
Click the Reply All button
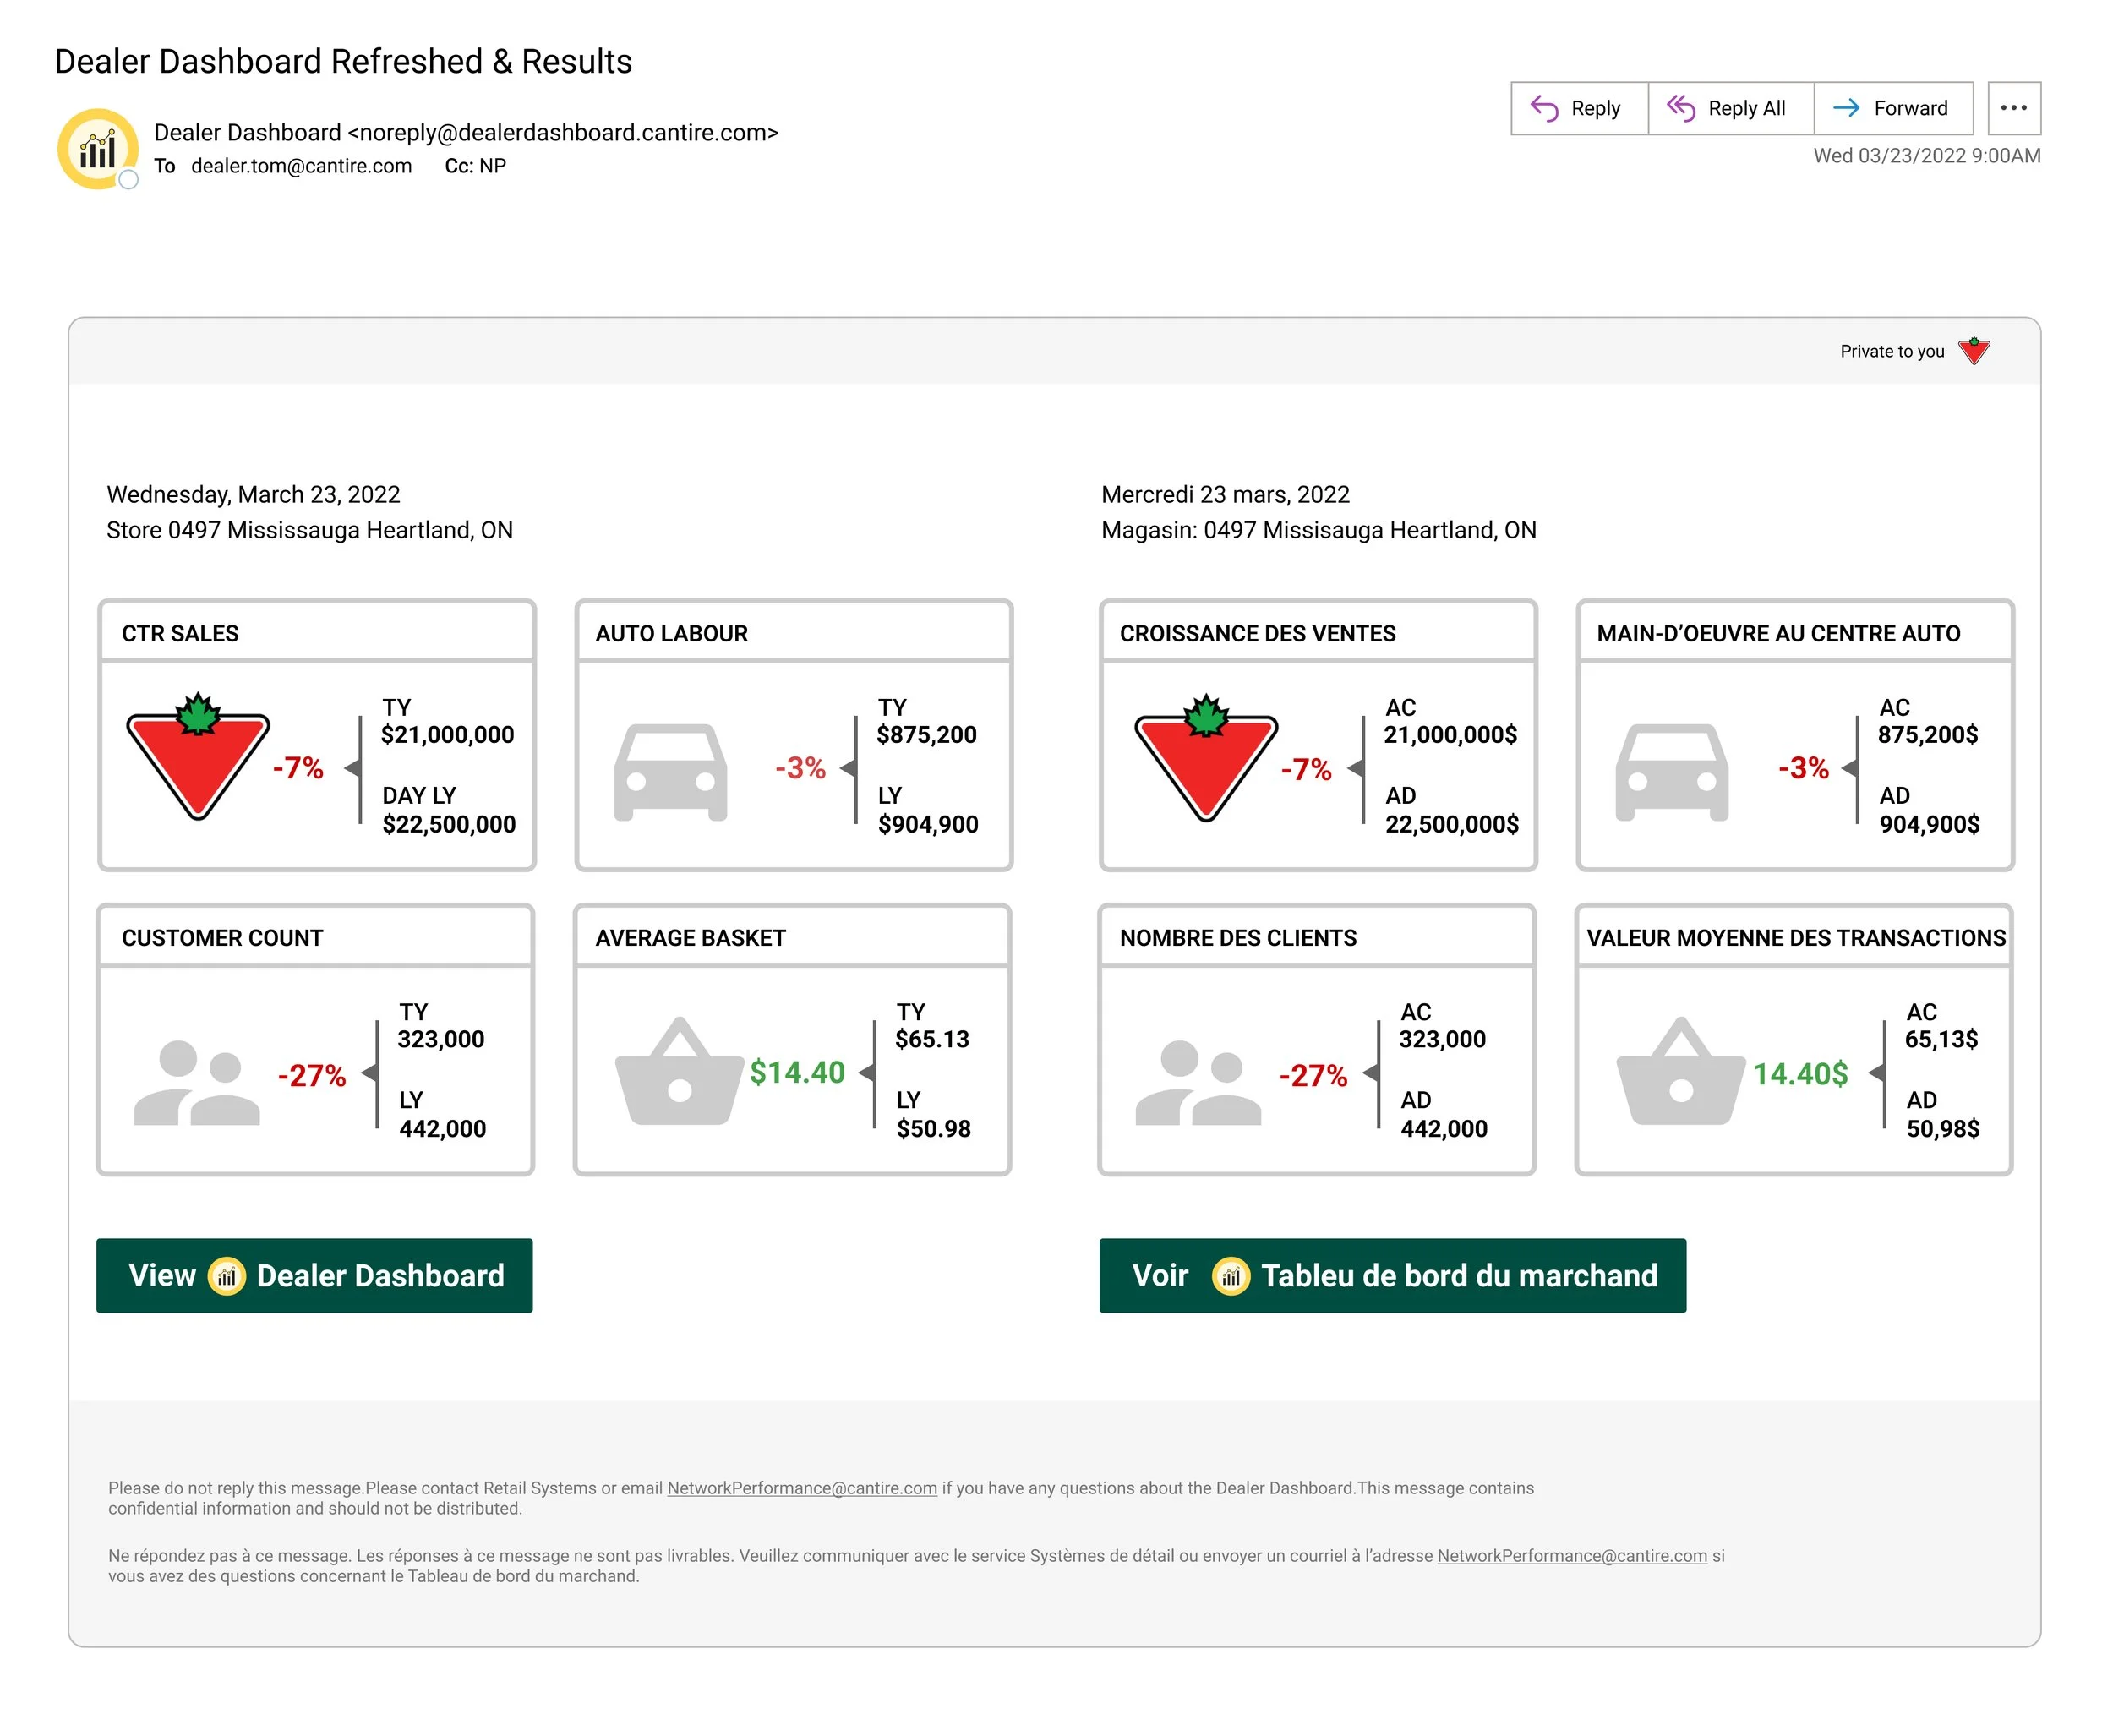(1730, 108)
